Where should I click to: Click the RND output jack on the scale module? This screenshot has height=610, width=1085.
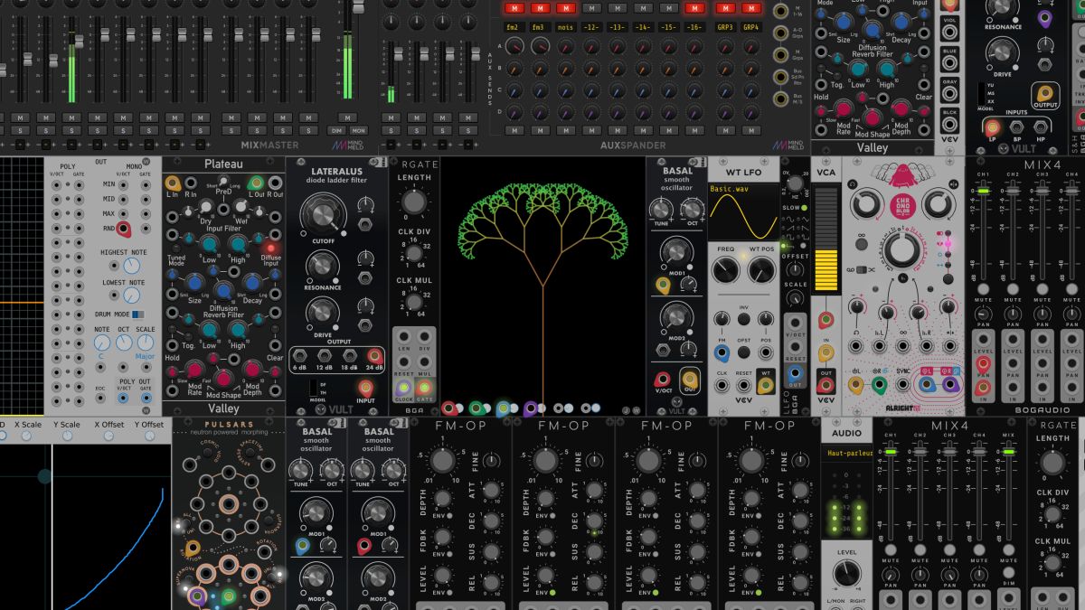click(122, 230)
